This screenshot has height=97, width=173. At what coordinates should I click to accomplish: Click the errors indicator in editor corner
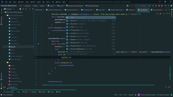pos(157,14)
